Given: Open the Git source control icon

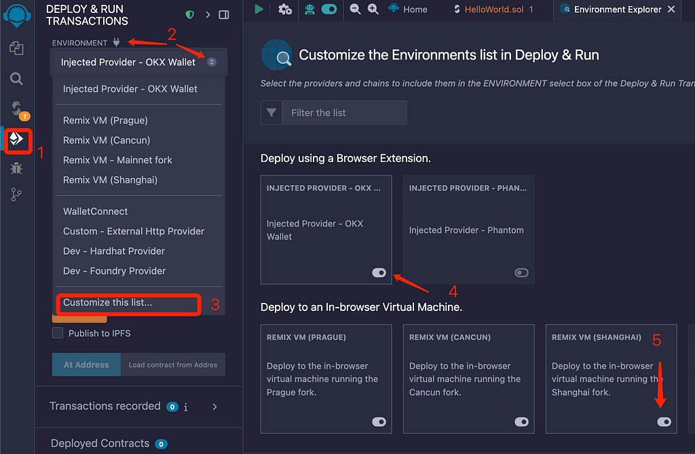Looking at the screenshot, I should [x=16, y=194].
